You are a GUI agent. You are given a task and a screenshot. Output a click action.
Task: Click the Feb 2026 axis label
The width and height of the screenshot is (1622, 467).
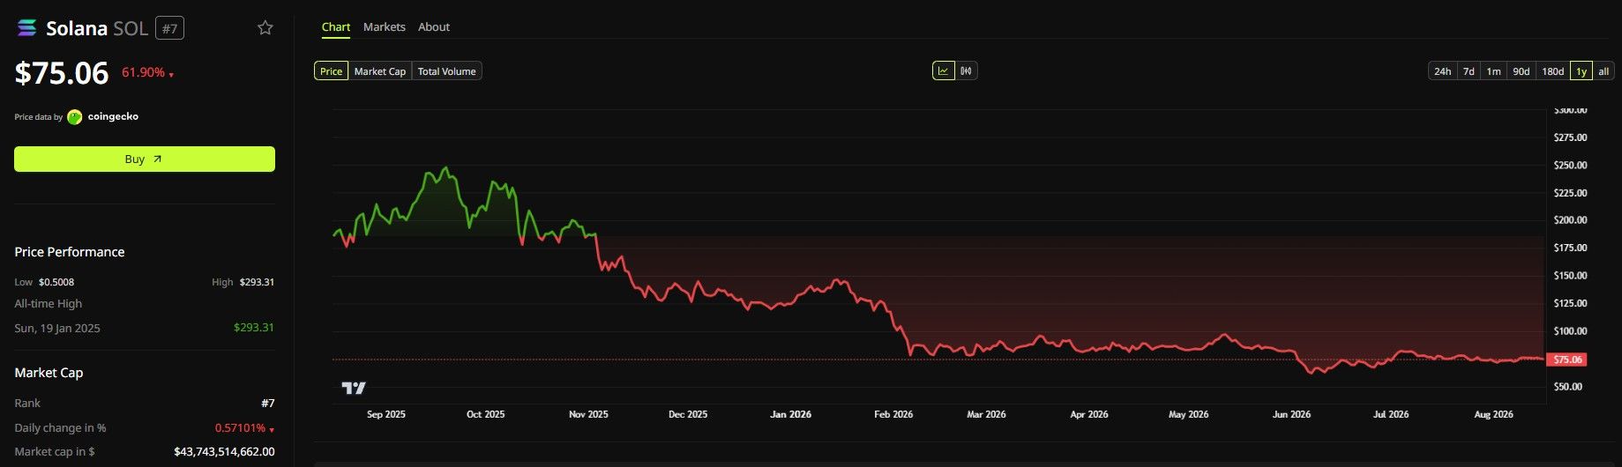click(893, 414)
